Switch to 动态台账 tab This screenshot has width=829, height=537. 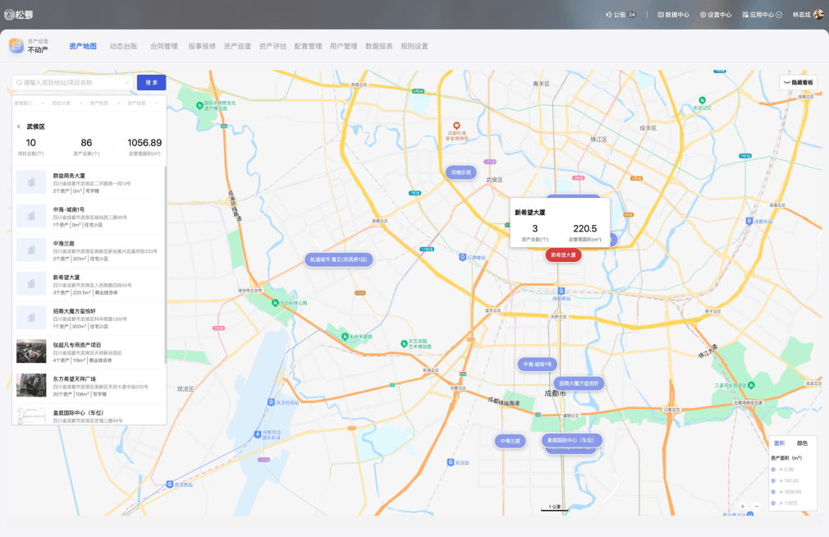(123, 46)
